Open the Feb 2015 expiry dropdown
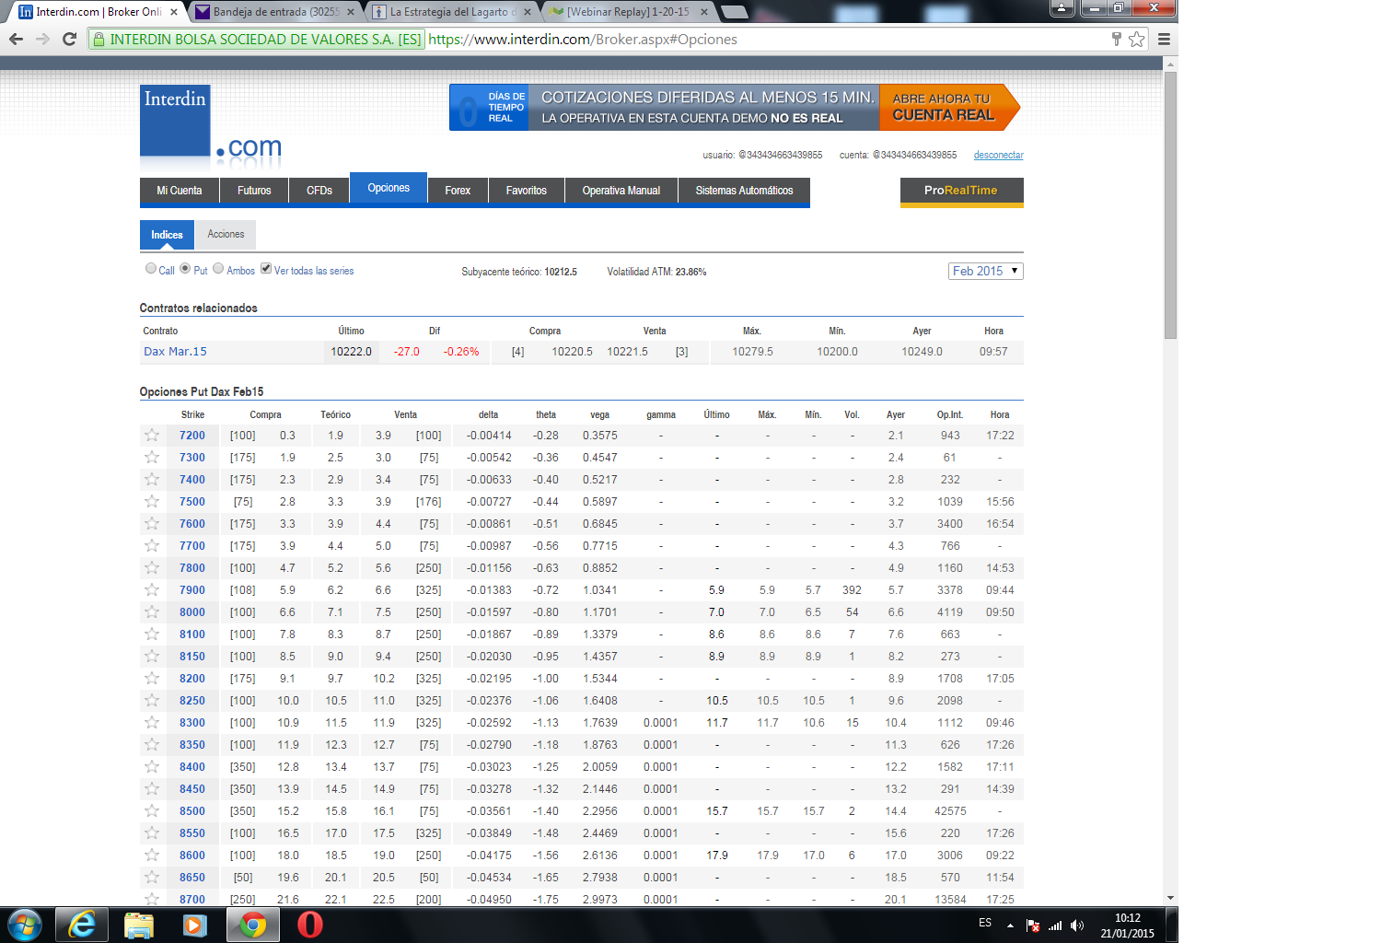The width and height of the screenshot is (1381, 943). (986, 271)
